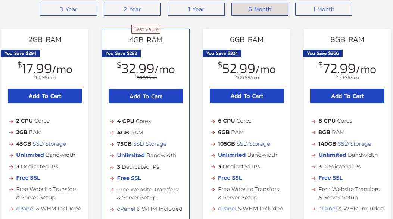Image resolution: width=393 pixels, height=219 pixels.
Task: Switch to the 2 Year pricing tab
Action: (x=132, y=9)
